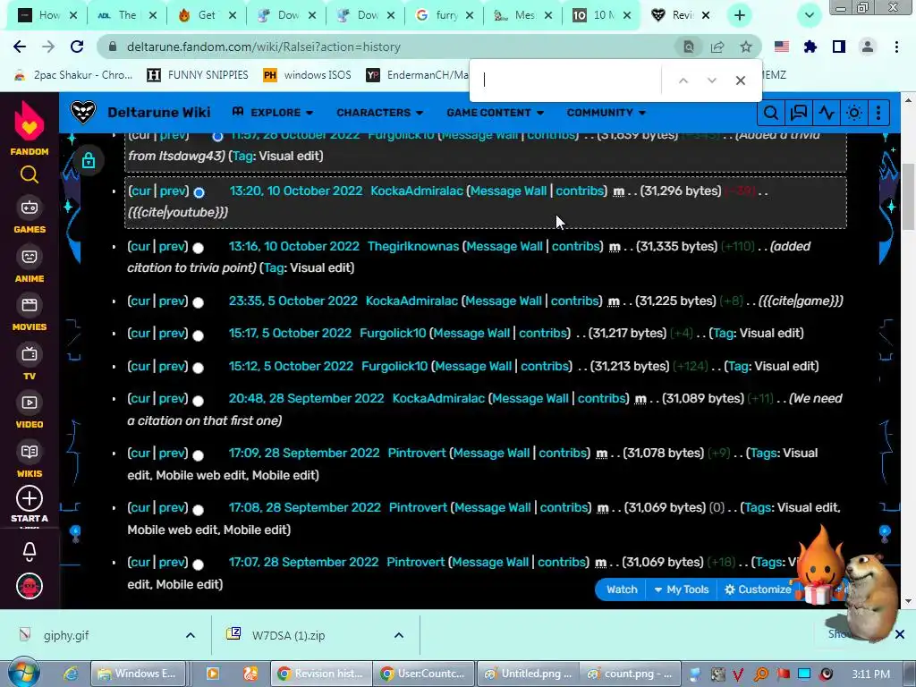
Task: Open 13:20, 10 October 2022 revision link
Action: [x=295, y=191]
